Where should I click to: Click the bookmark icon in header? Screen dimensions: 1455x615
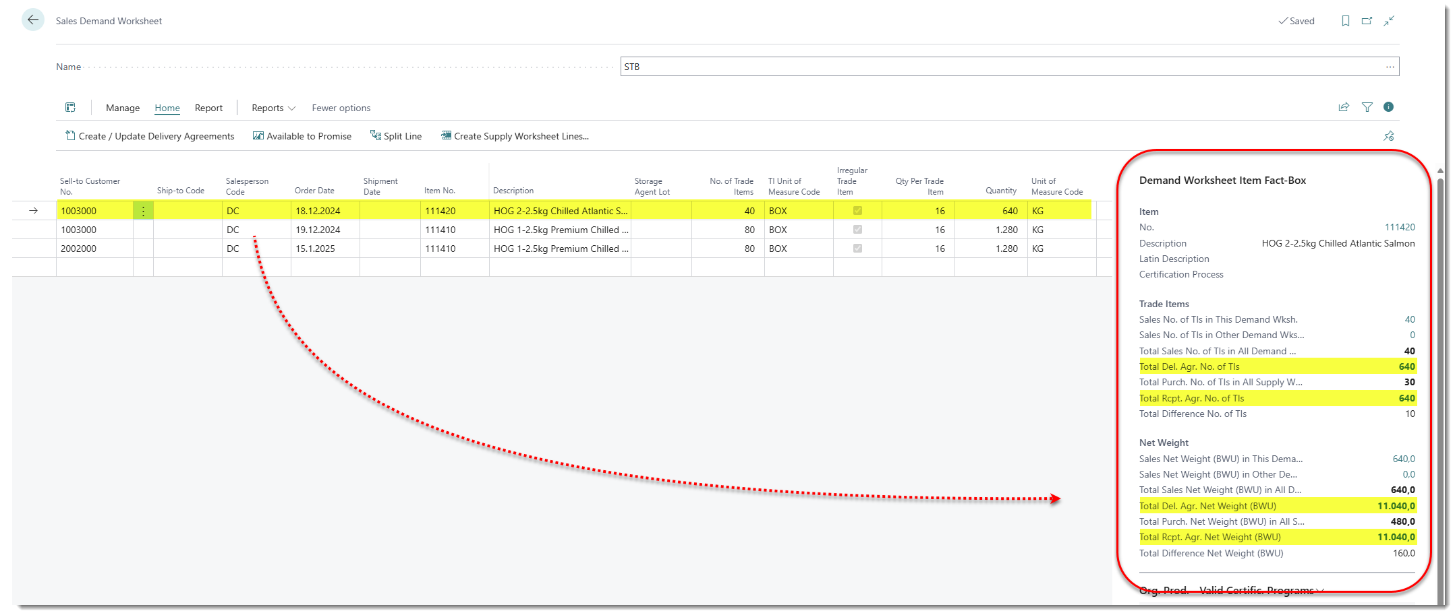(1345, 21)
